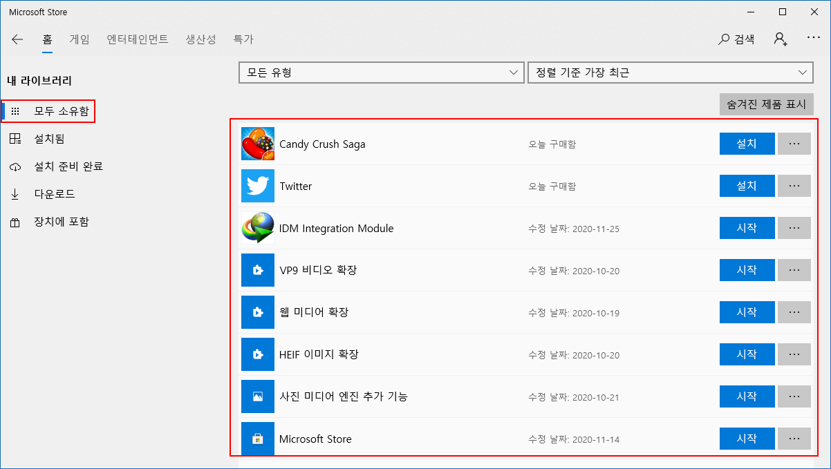Open the account sign-in icon
The image size is (831, 469).
click(x=781, y=39)
